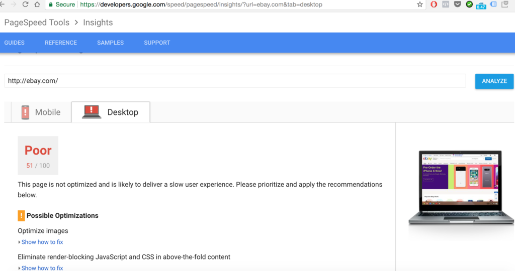Go to the browser home page icon
Viewport: 515px width, 271px height.
tap(37, 5)
